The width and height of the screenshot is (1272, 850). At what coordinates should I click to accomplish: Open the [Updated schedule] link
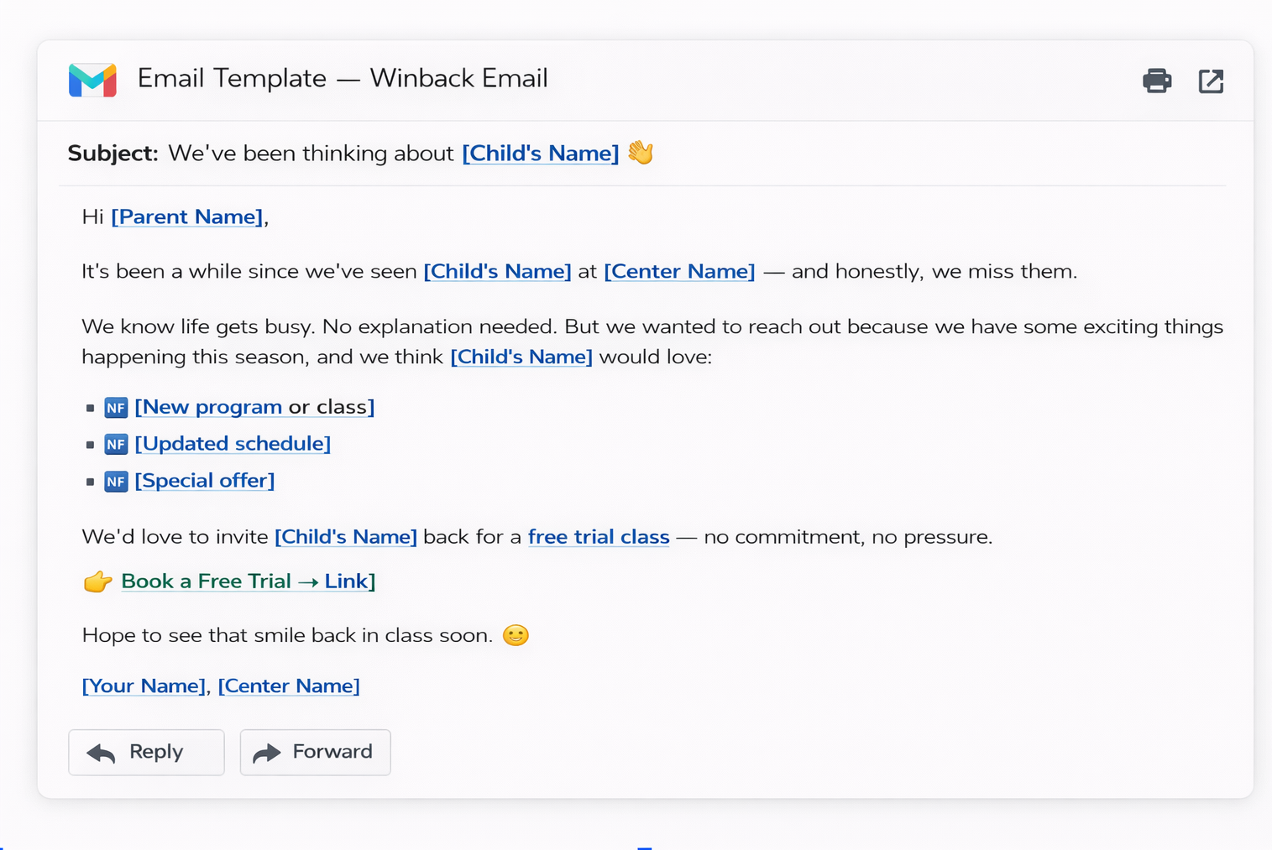coord(233,444)
